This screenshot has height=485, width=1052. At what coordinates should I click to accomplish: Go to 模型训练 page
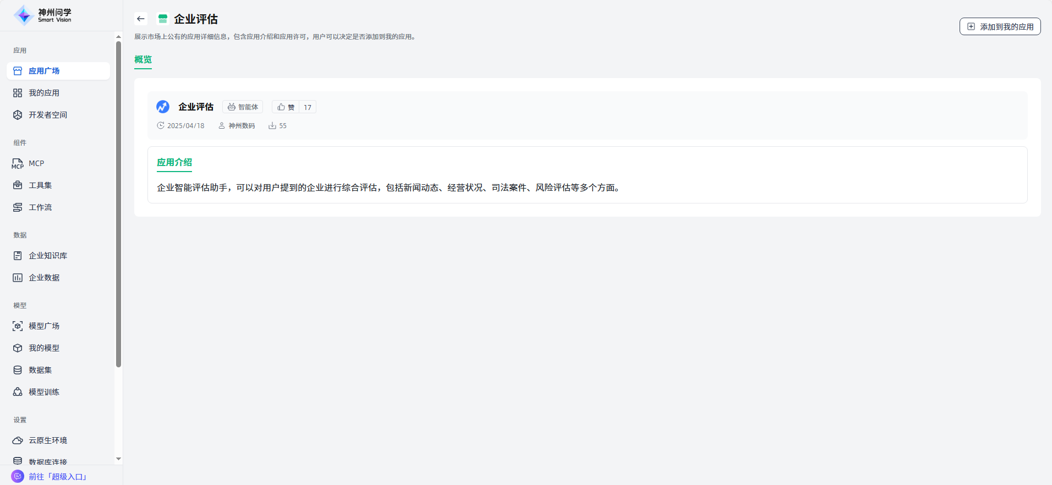tap(44, 392)
